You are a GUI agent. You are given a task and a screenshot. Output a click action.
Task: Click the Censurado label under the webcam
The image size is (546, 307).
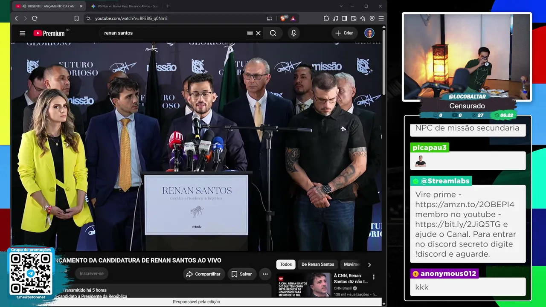(467, 106)
